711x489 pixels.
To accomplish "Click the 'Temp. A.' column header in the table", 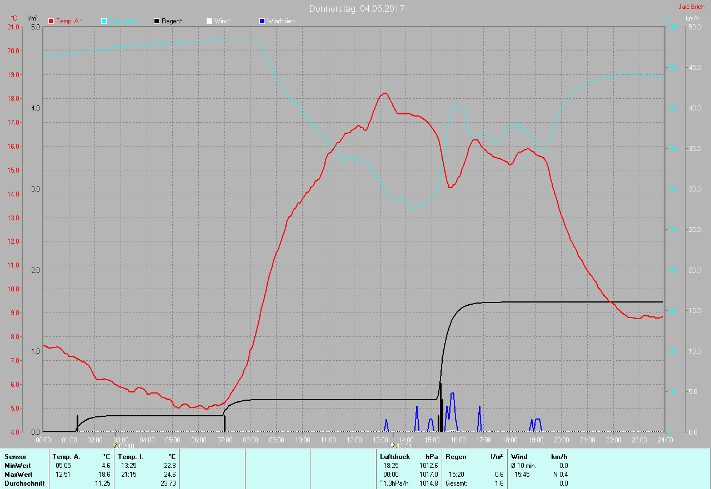I will coord(67,457).
